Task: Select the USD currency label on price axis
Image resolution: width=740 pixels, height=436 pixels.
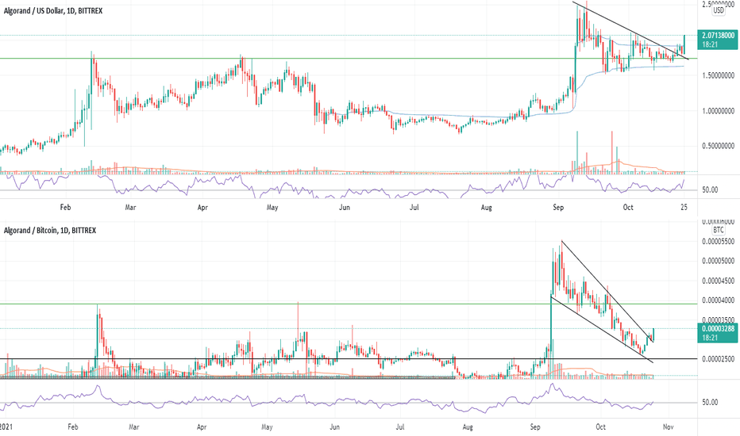Action: (x=719, y=10)
